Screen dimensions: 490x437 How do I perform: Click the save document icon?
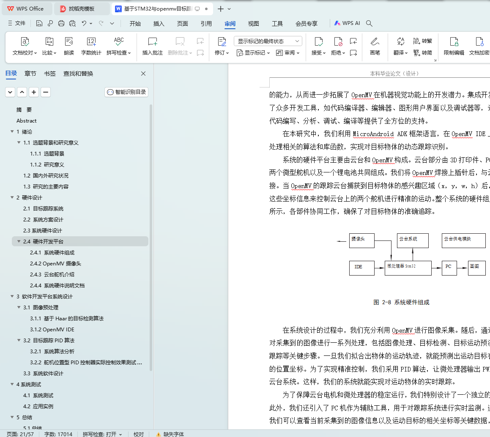point(39,23)
